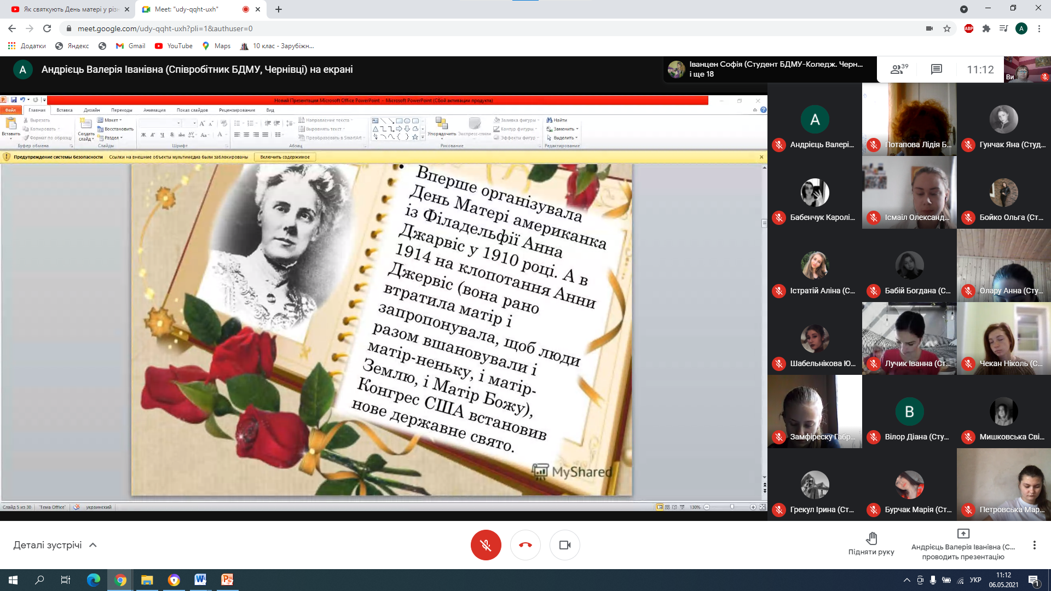Open the participants list showing 39
This screenshot has width=1051, height=591.
click(899, 69)
